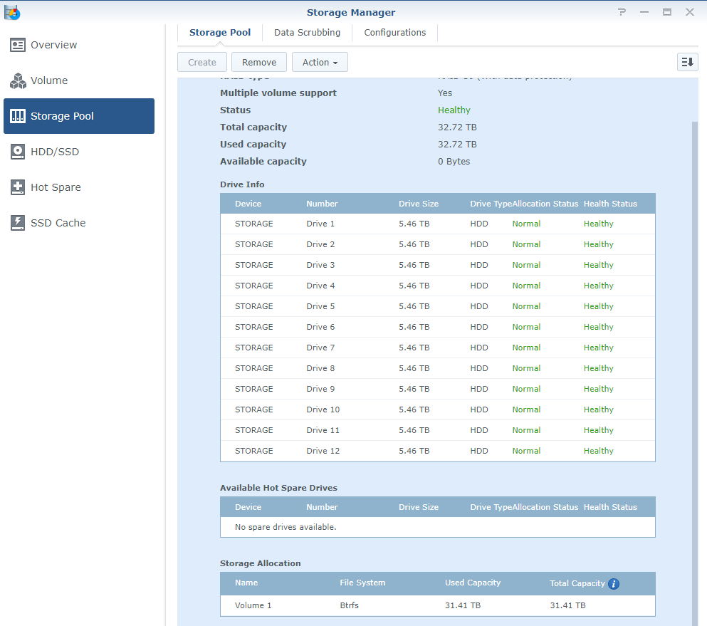Expand the Action dropdown menu
Screen dimensions: 707x626
pyautogui.click(x=320, y=62)
